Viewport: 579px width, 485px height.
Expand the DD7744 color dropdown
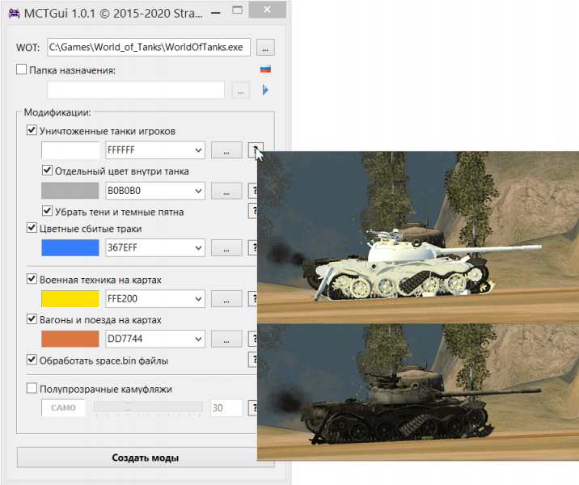(198, 339)
